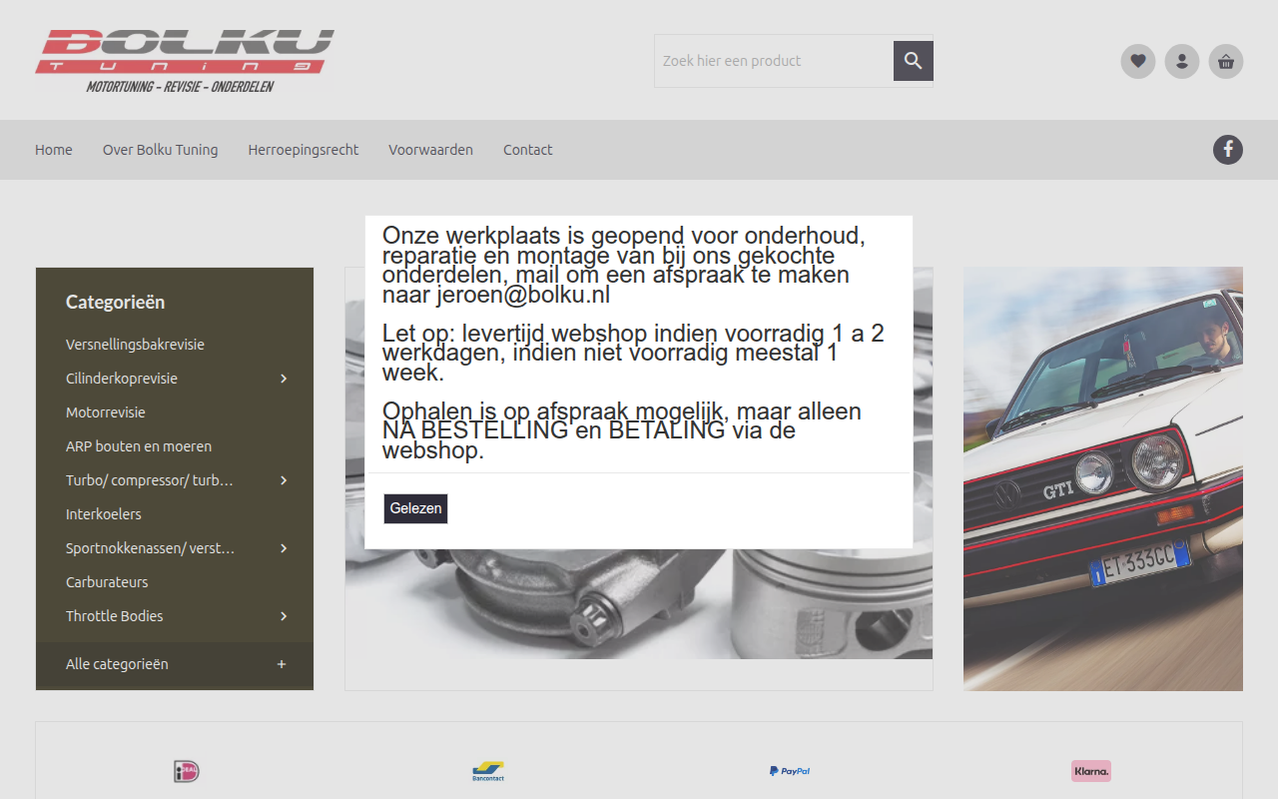Open the Versnellingsbakrevisie category
Viewport: 1278px width, 799px height.
pyautogui.click(x=135, y=345)
